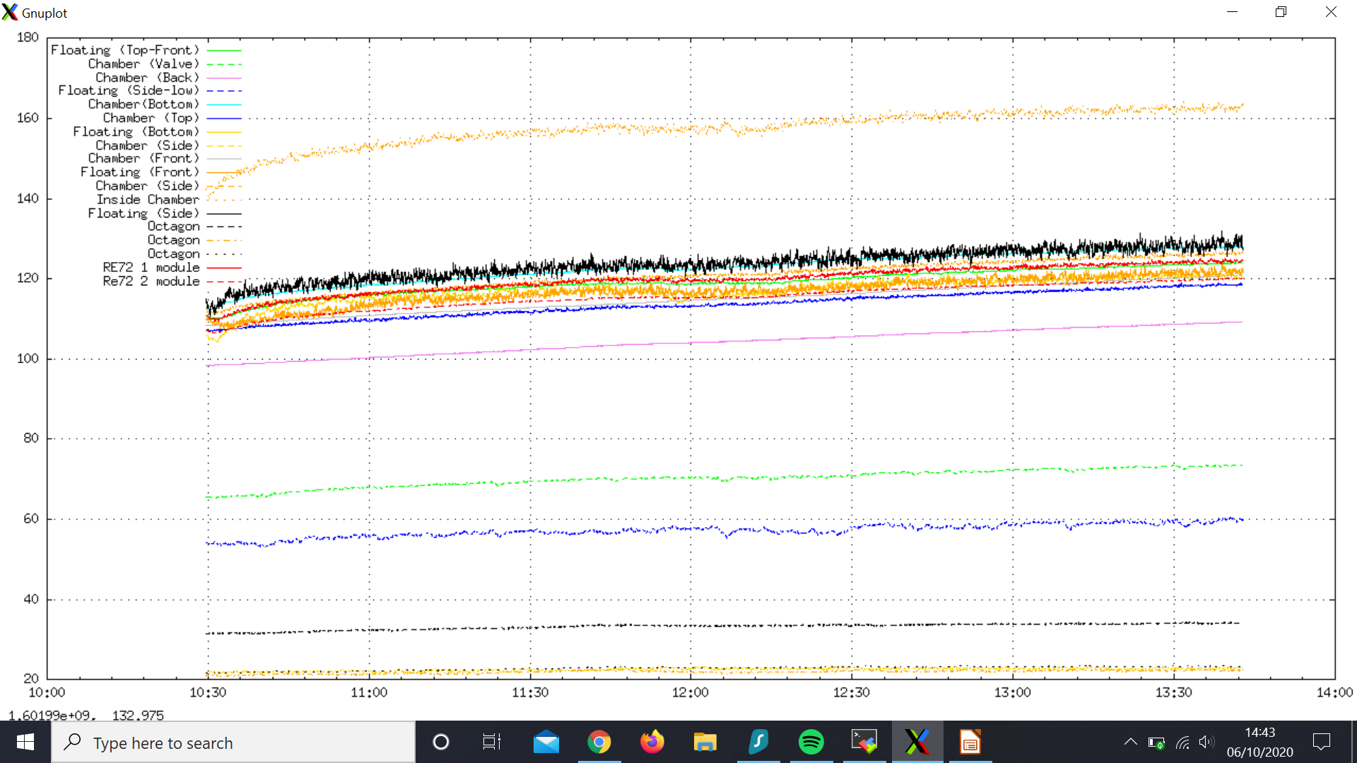Open the terminal app taskbar icon
The image size is (1357, 763).
click(864, 742)
